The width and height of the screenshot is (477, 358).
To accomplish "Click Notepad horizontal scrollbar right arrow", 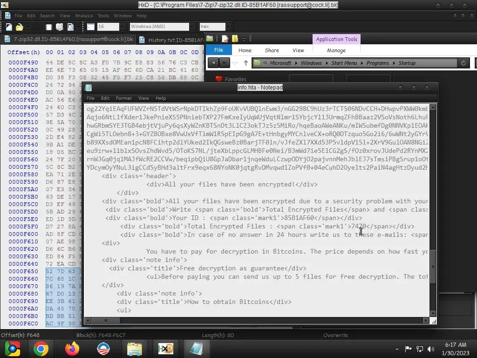I will tap(426, 320).
